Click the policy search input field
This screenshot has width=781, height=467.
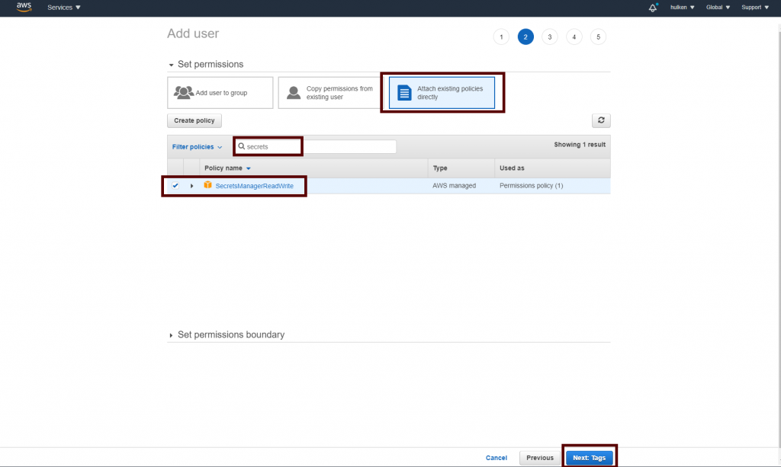click(320, 146)
